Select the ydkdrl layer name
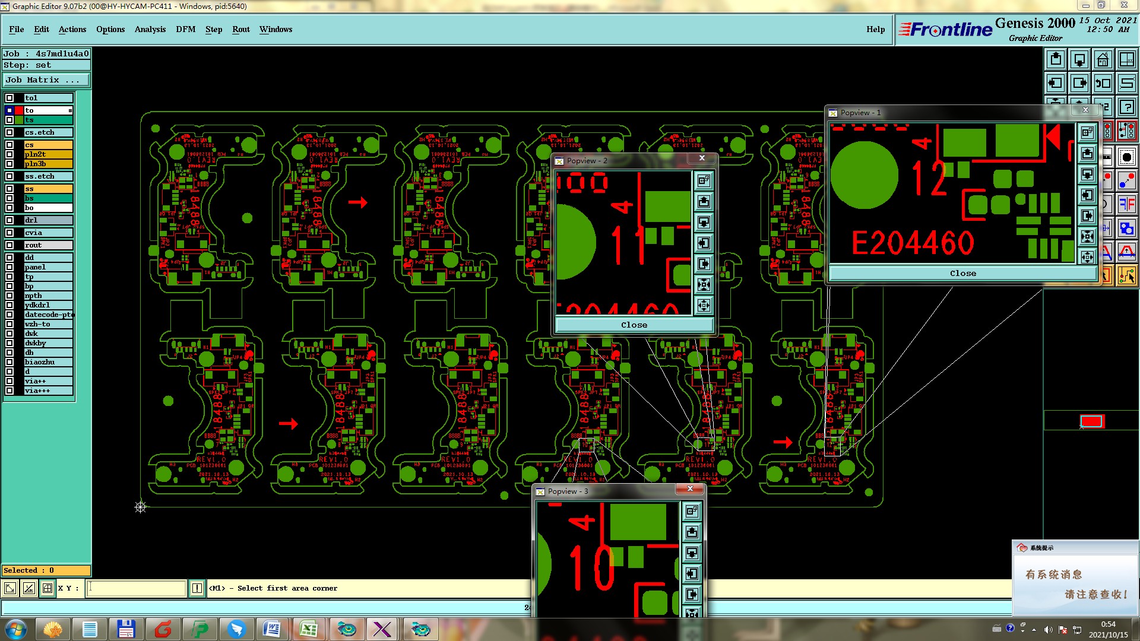1140x641 pixels. [49, 305]
